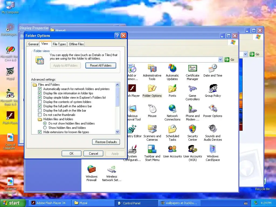Open Scanners and Cameras icon

pyautogui.click(x=152, y=133)
